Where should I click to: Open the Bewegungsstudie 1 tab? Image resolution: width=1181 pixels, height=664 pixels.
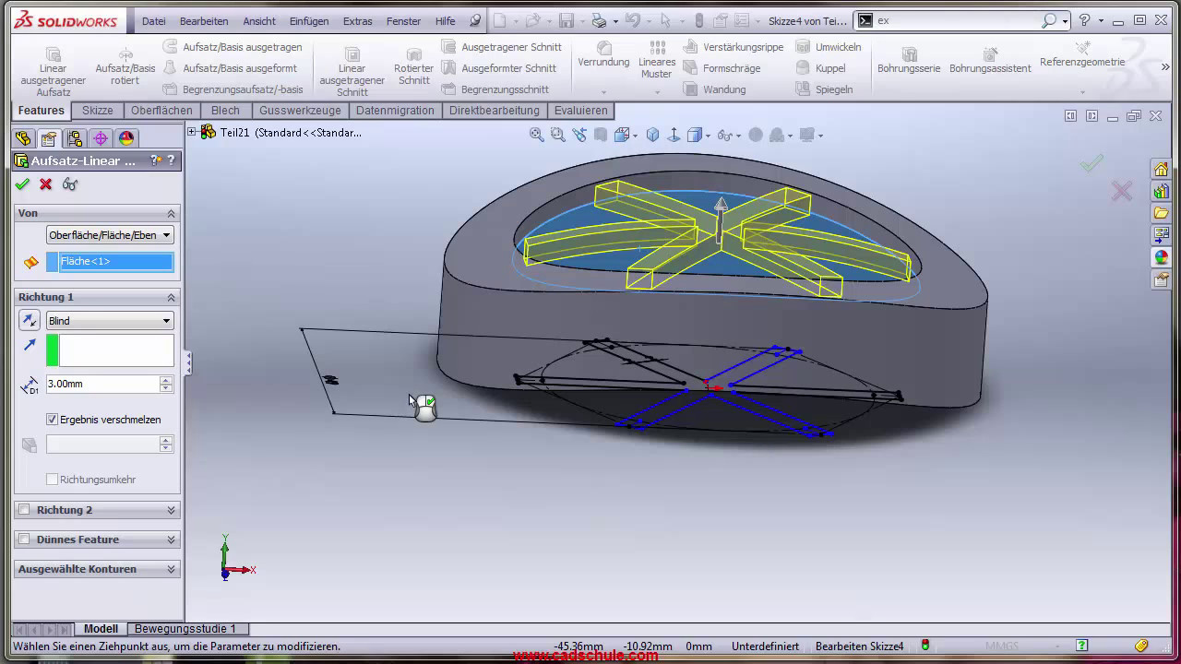click(x=185, y=629)
